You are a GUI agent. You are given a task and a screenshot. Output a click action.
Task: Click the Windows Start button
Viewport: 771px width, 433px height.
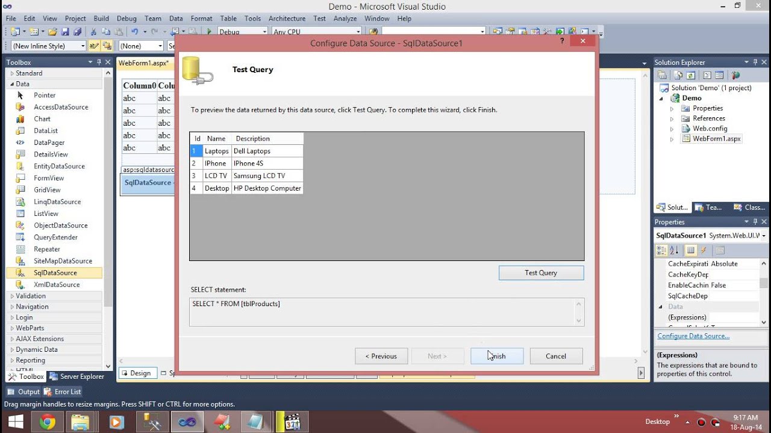(15, 422)
